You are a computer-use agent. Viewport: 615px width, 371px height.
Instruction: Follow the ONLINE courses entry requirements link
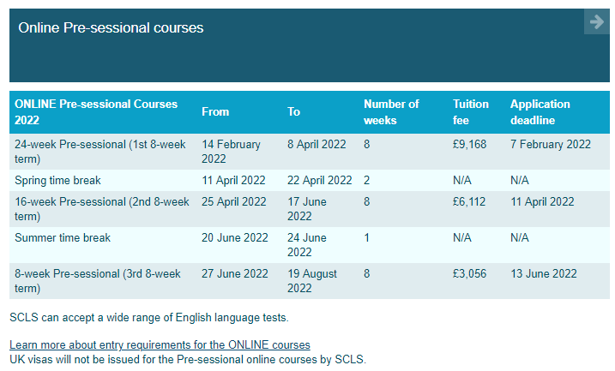tap(160, 344)
